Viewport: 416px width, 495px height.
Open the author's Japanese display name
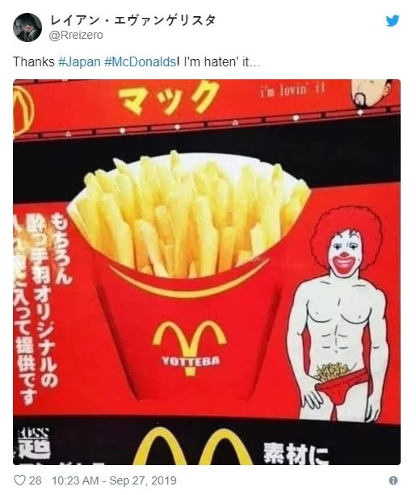click(x=132, y=20)
